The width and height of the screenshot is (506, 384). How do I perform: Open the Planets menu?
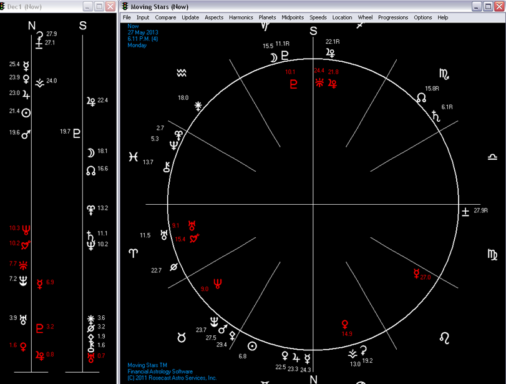tap(267, 17)
